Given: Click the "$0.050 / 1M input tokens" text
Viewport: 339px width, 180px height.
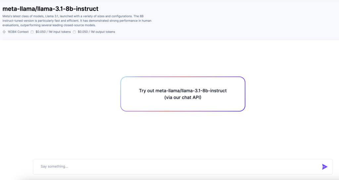Looking at the screenshot, I should click(53, 32).
